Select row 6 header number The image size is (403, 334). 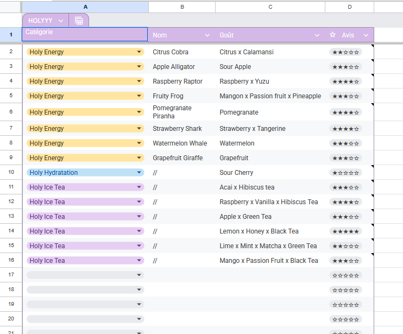11,112
